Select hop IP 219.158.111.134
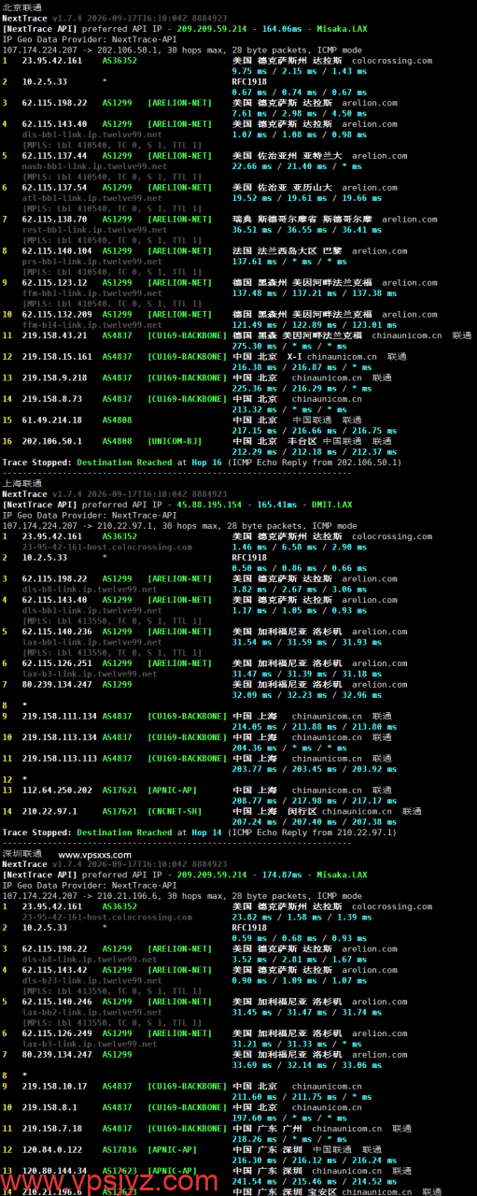Screen dimensions: 477x1196 click(x=60, y=717)
